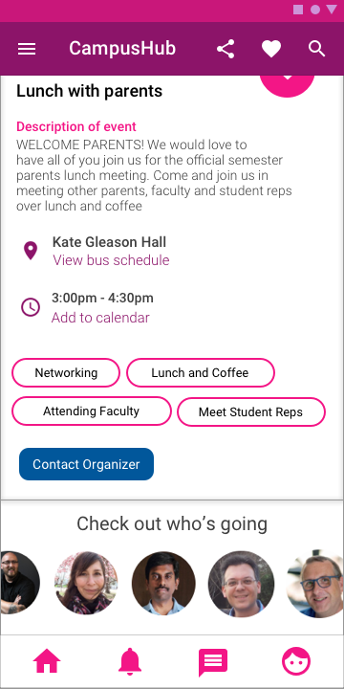Click the Contact Organizer button

point(86,464)
